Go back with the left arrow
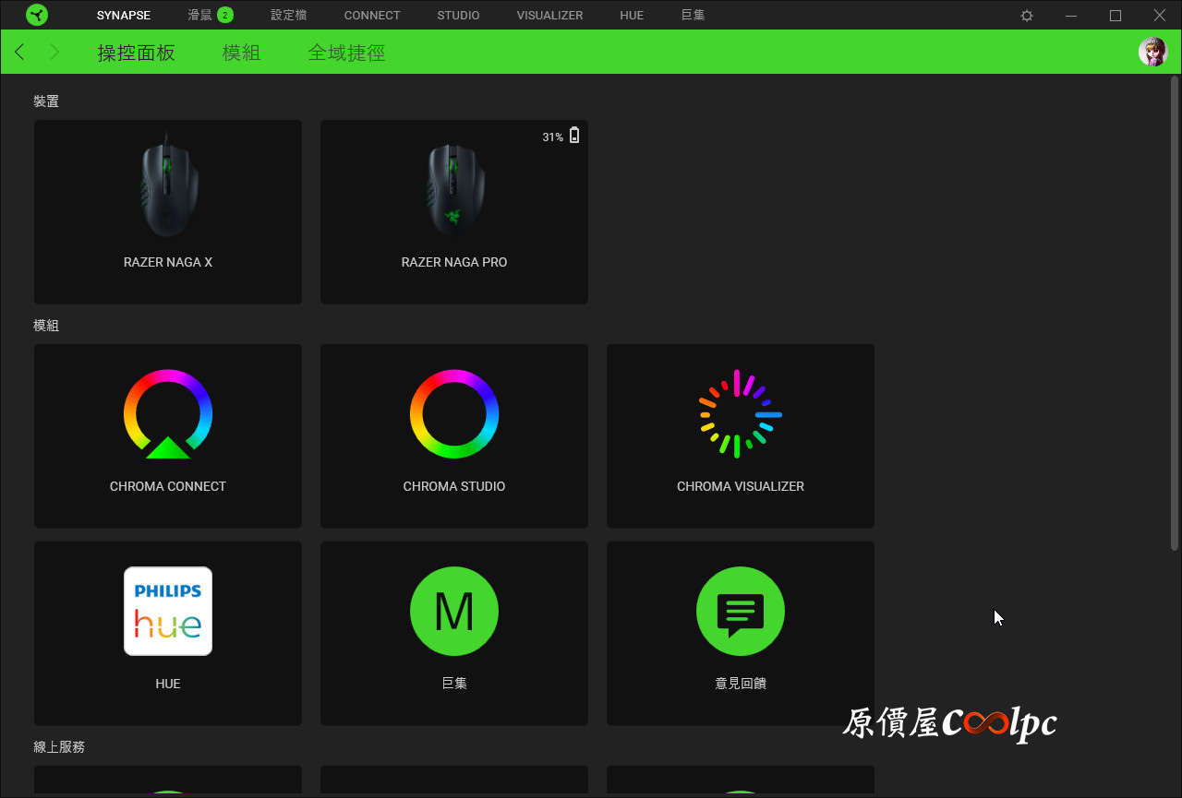This screenshot has width=1182, height=798. [19, 52]
